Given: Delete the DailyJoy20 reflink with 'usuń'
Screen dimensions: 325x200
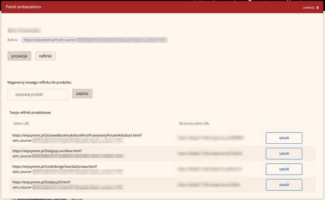Looking at the screenshot, I should point(284,185).
